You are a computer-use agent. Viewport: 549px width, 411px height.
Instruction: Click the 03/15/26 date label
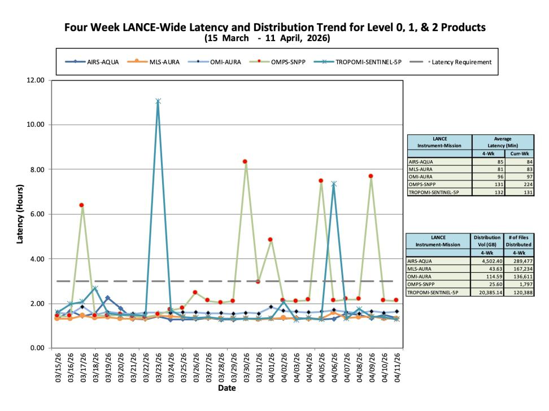58,368
